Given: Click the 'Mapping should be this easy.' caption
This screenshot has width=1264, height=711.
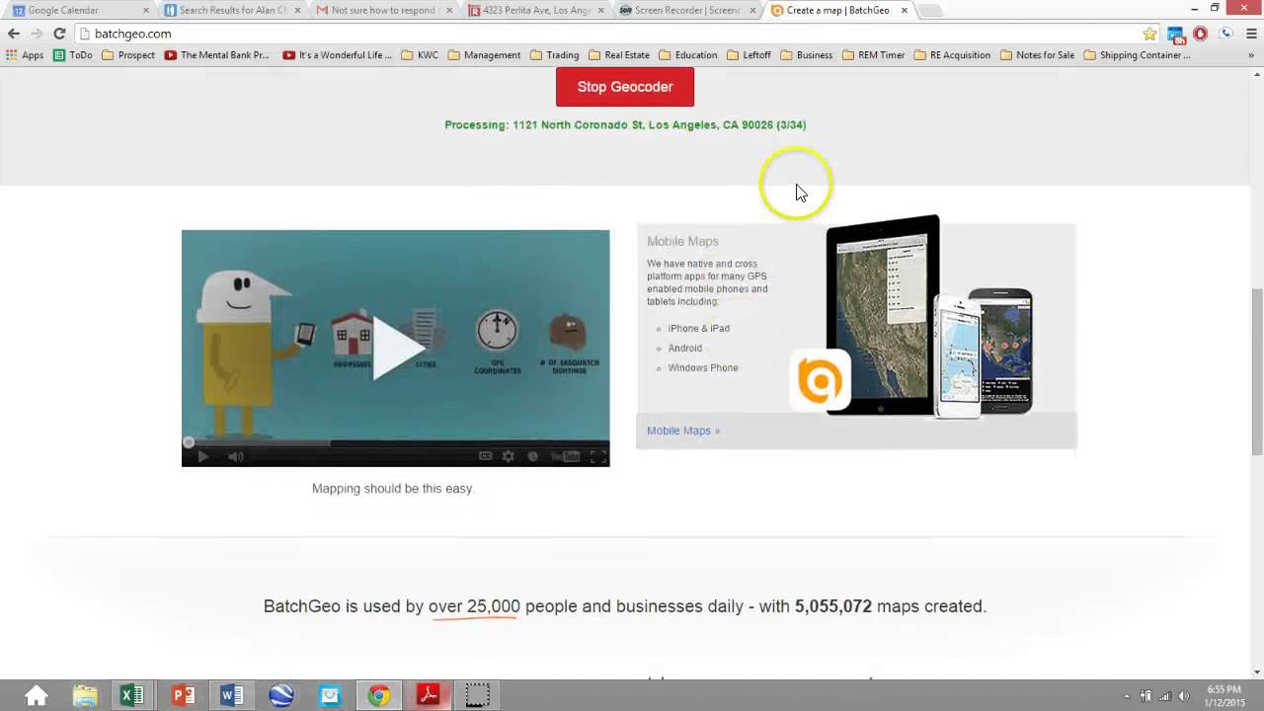Looking at the screenshot, I should point(393,489).
